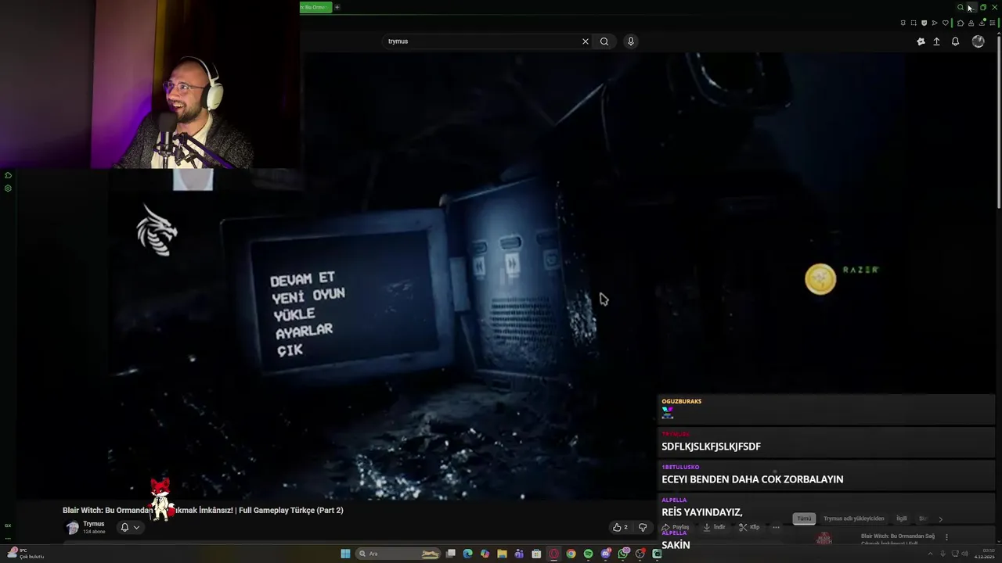Open the Opera privacy shield icon

click(x=924, y=23)
